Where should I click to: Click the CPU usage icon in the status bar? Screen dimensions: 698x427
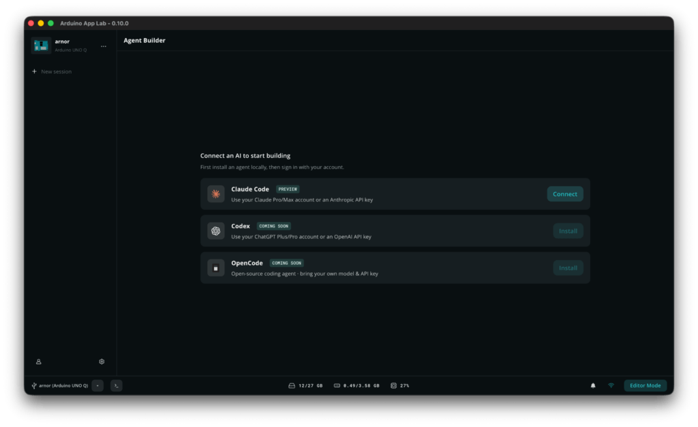pos(393,385)
